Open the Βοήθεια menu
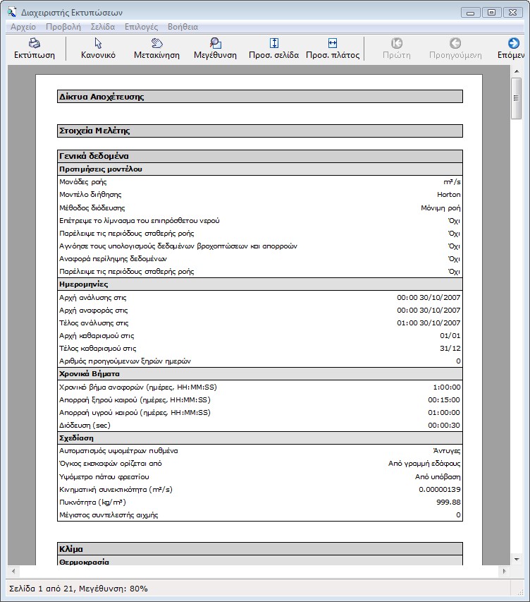 [183, 27]
